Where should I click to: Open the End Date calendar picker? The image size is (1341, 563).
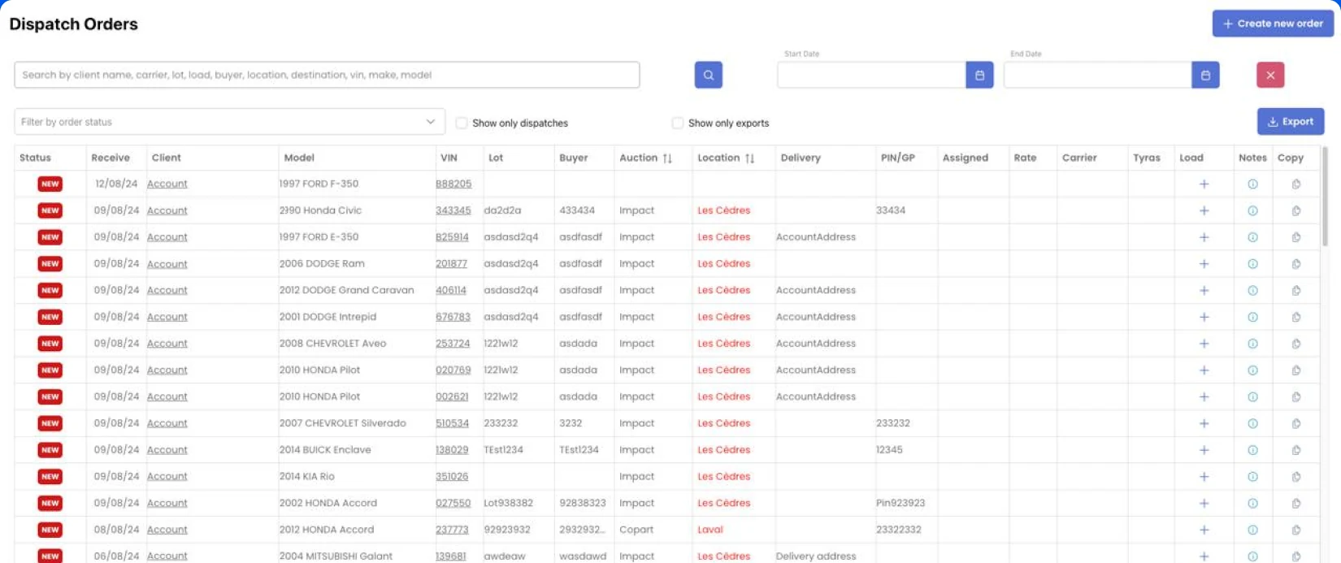pyautogui.click(x=1205, y=75)
